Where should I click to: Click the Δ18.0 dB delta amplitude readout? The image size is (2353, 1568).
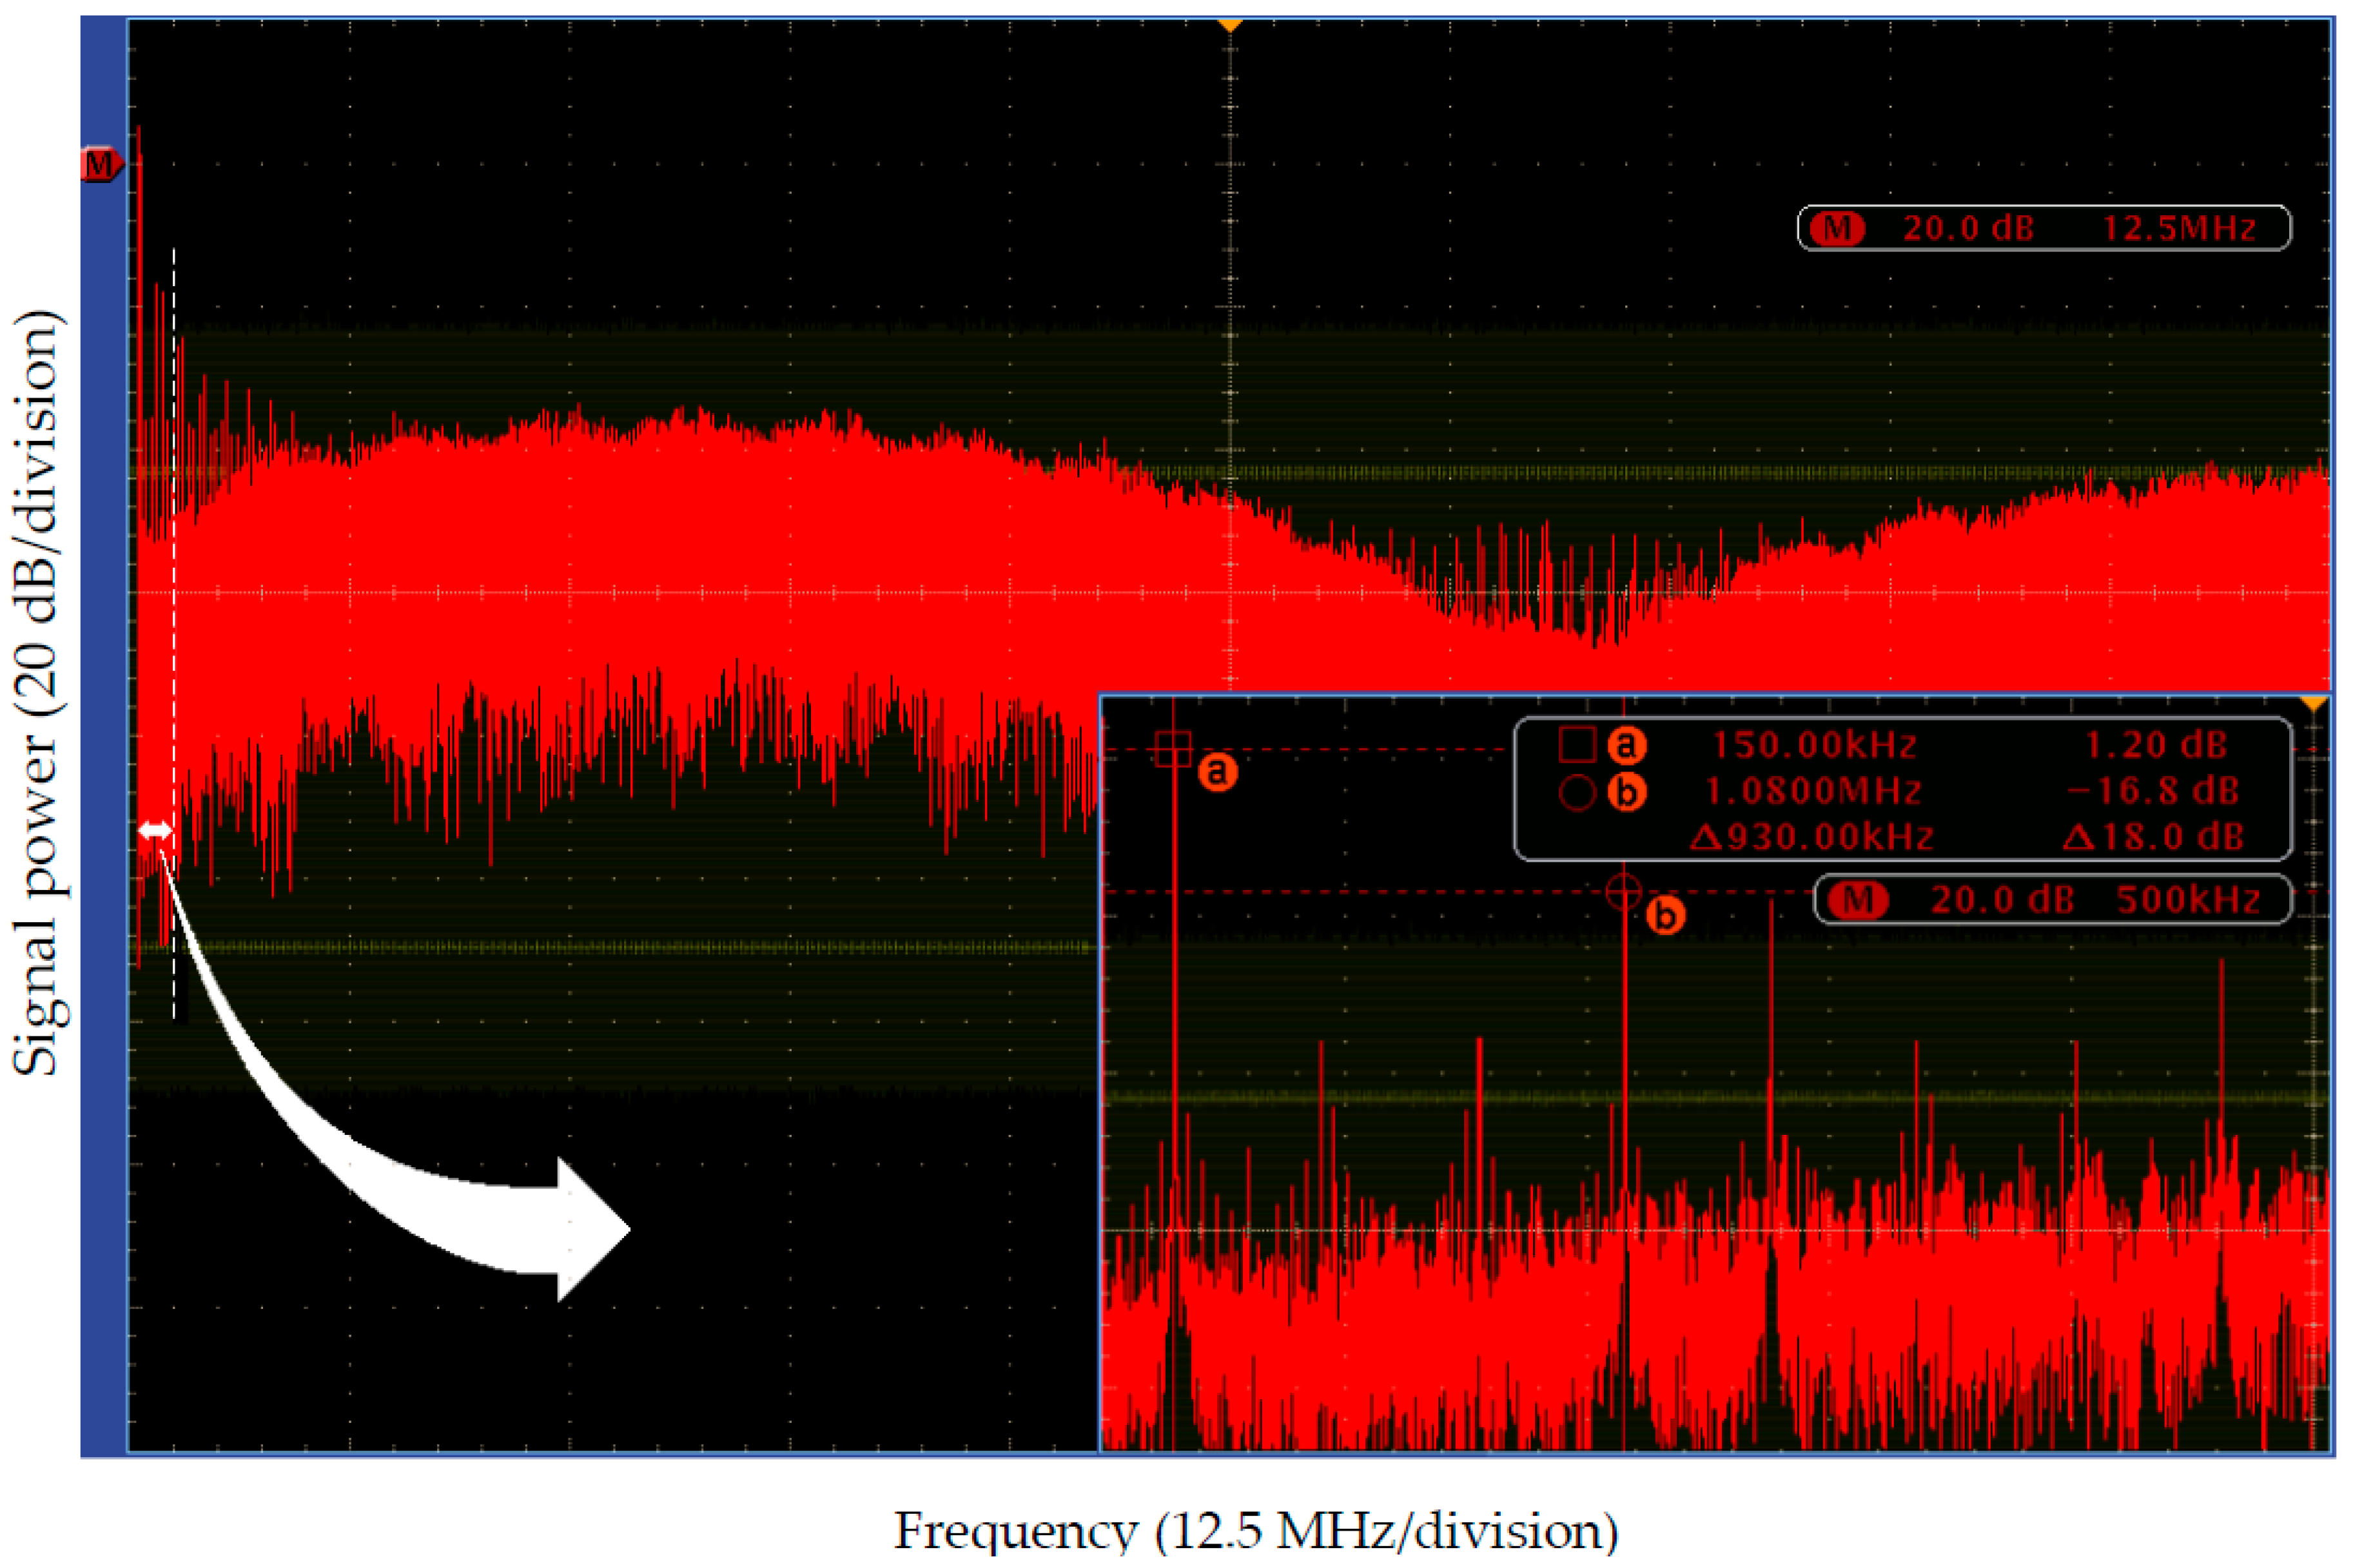coord(2153,837)
